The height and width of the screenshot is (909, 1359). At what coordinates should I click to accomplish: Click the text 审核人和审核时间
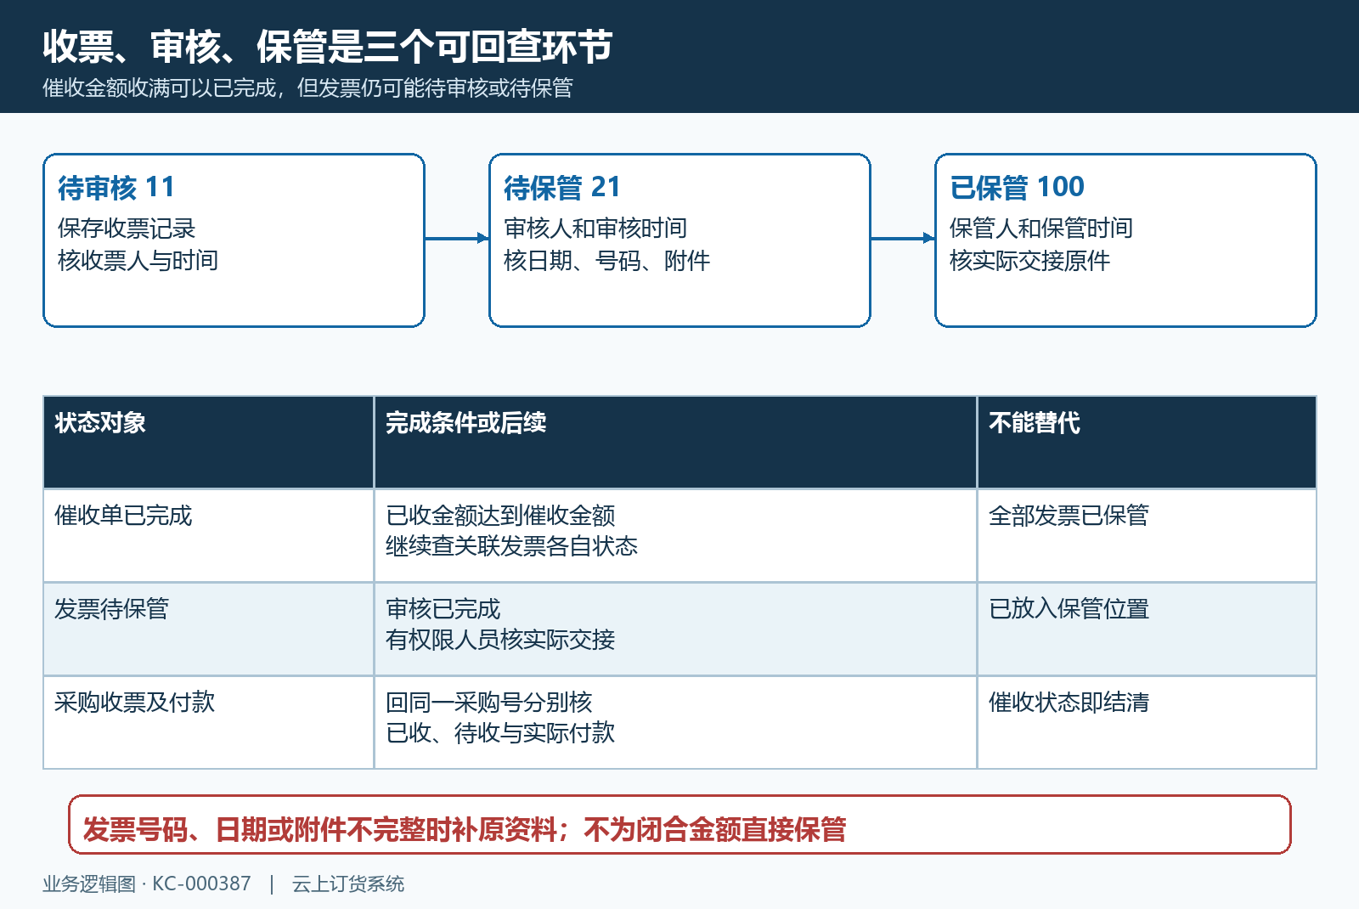pyautogui.click(x=595, y=229)
